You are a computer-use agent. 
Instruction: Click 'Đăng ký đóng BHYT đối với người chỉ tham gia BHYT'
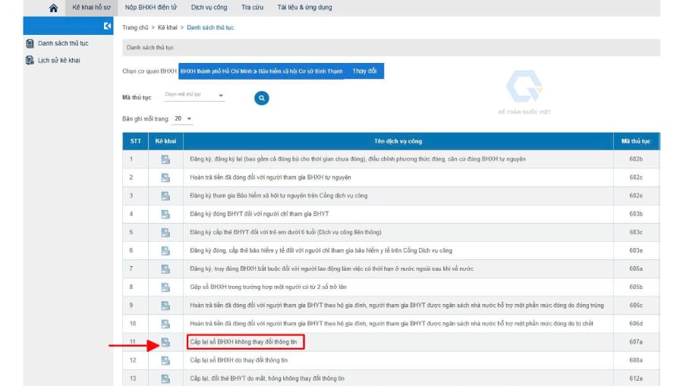pyautogui.click(x=260, y=214)
